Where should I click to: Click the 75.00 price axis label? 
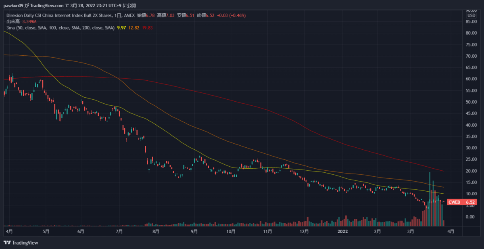pos(471,45)
